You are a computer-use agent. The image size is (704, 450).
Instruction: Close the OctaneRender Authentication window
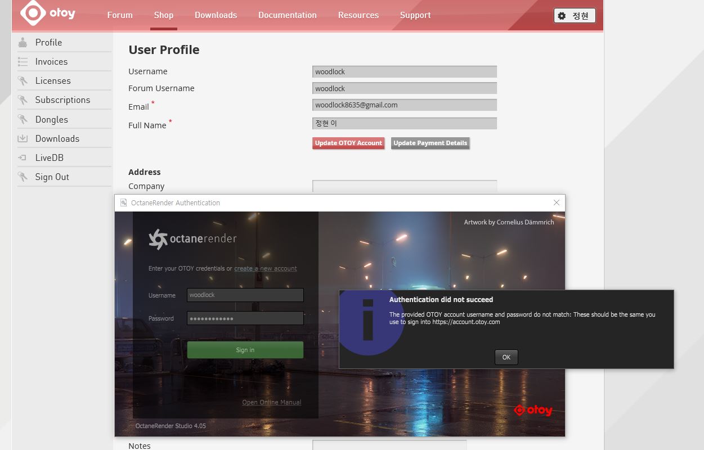pyautogui.click(x=557, y=202)
